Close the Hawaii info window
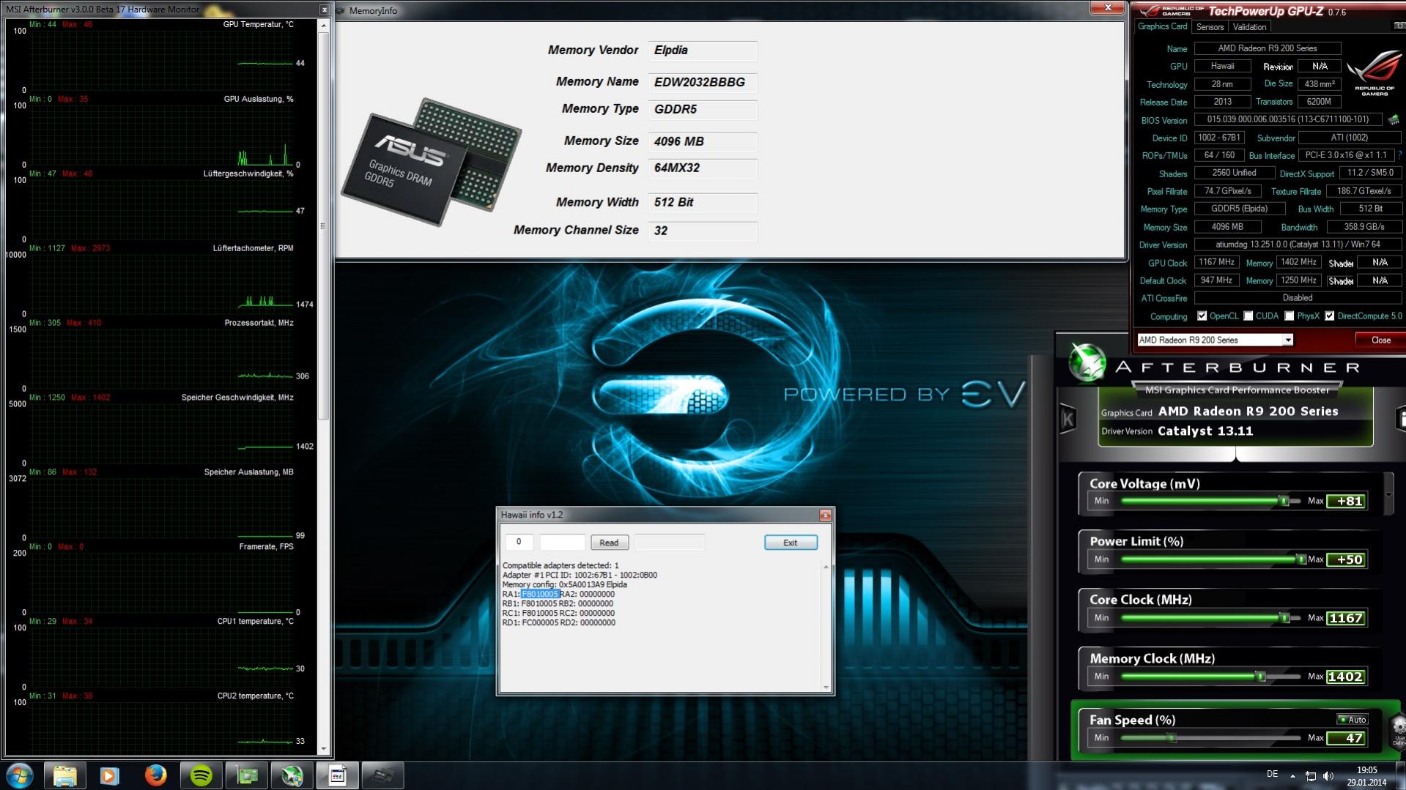The width and height of the screenshot is (1406, 790). pyautogui.click(x=825, y=515)
